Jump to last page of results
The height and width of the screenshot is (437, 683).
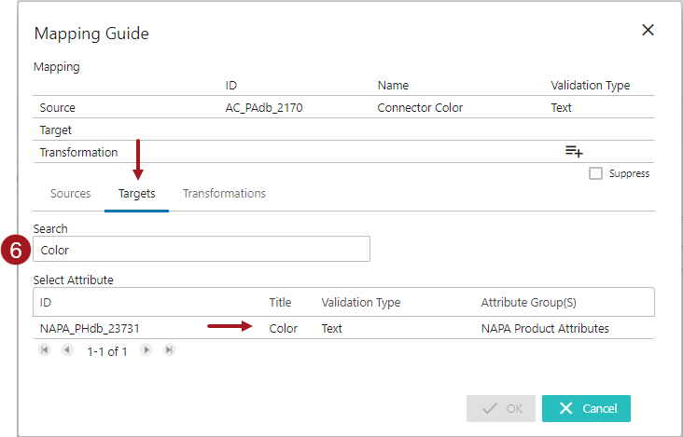pos(168,350)
